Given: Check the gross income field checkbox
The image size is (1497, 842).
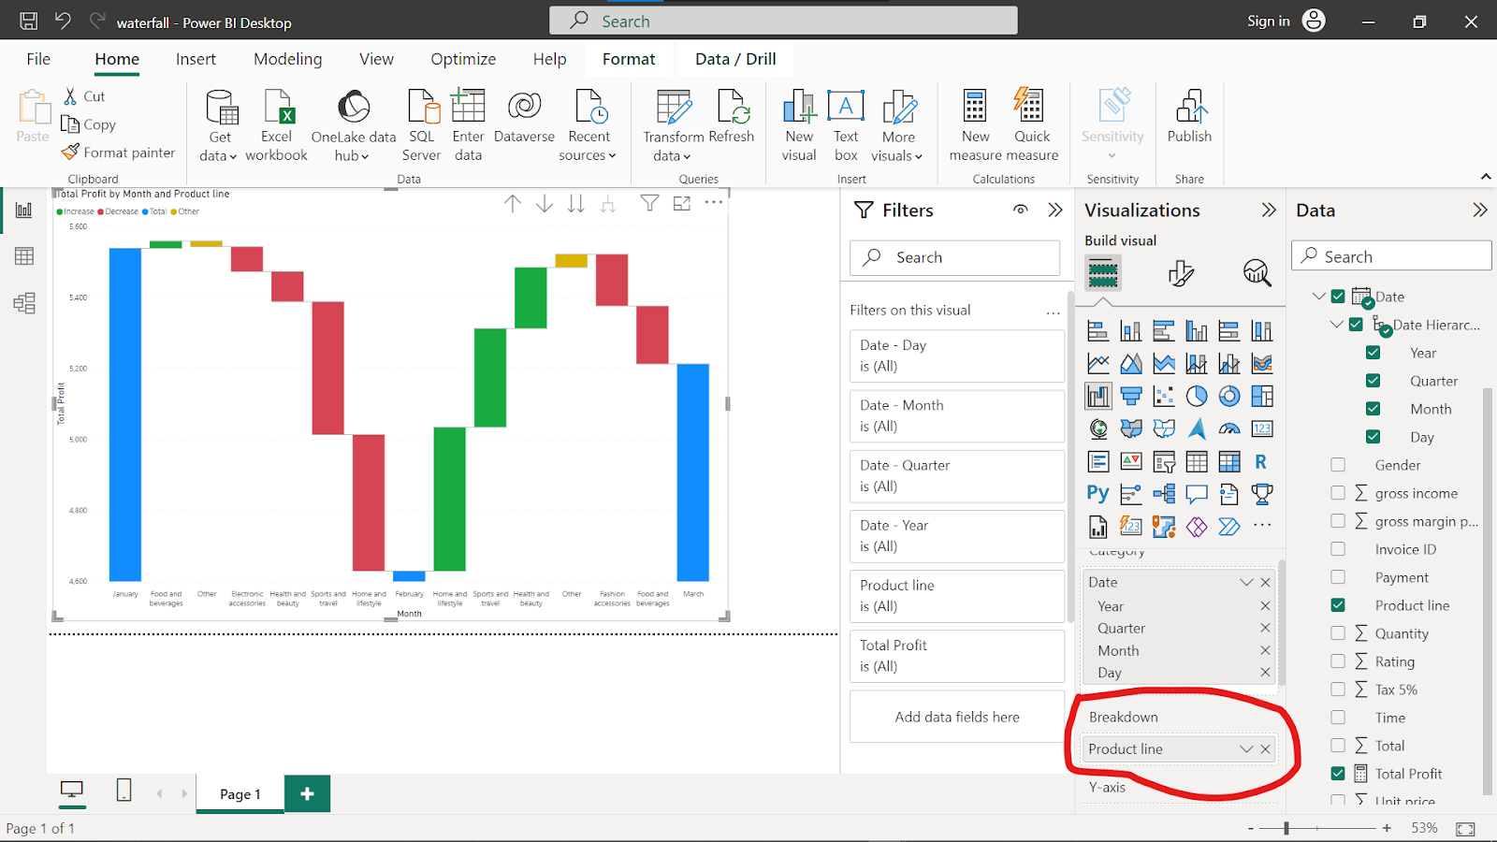Looking at the screenshot, I should (1338, 493).
